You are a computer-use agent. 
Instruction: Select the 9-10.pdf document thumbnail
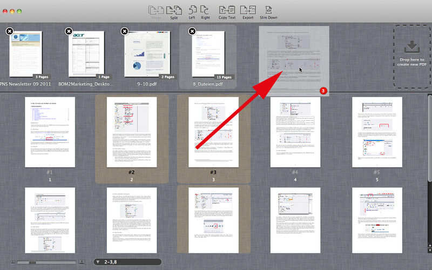[147, 54]
